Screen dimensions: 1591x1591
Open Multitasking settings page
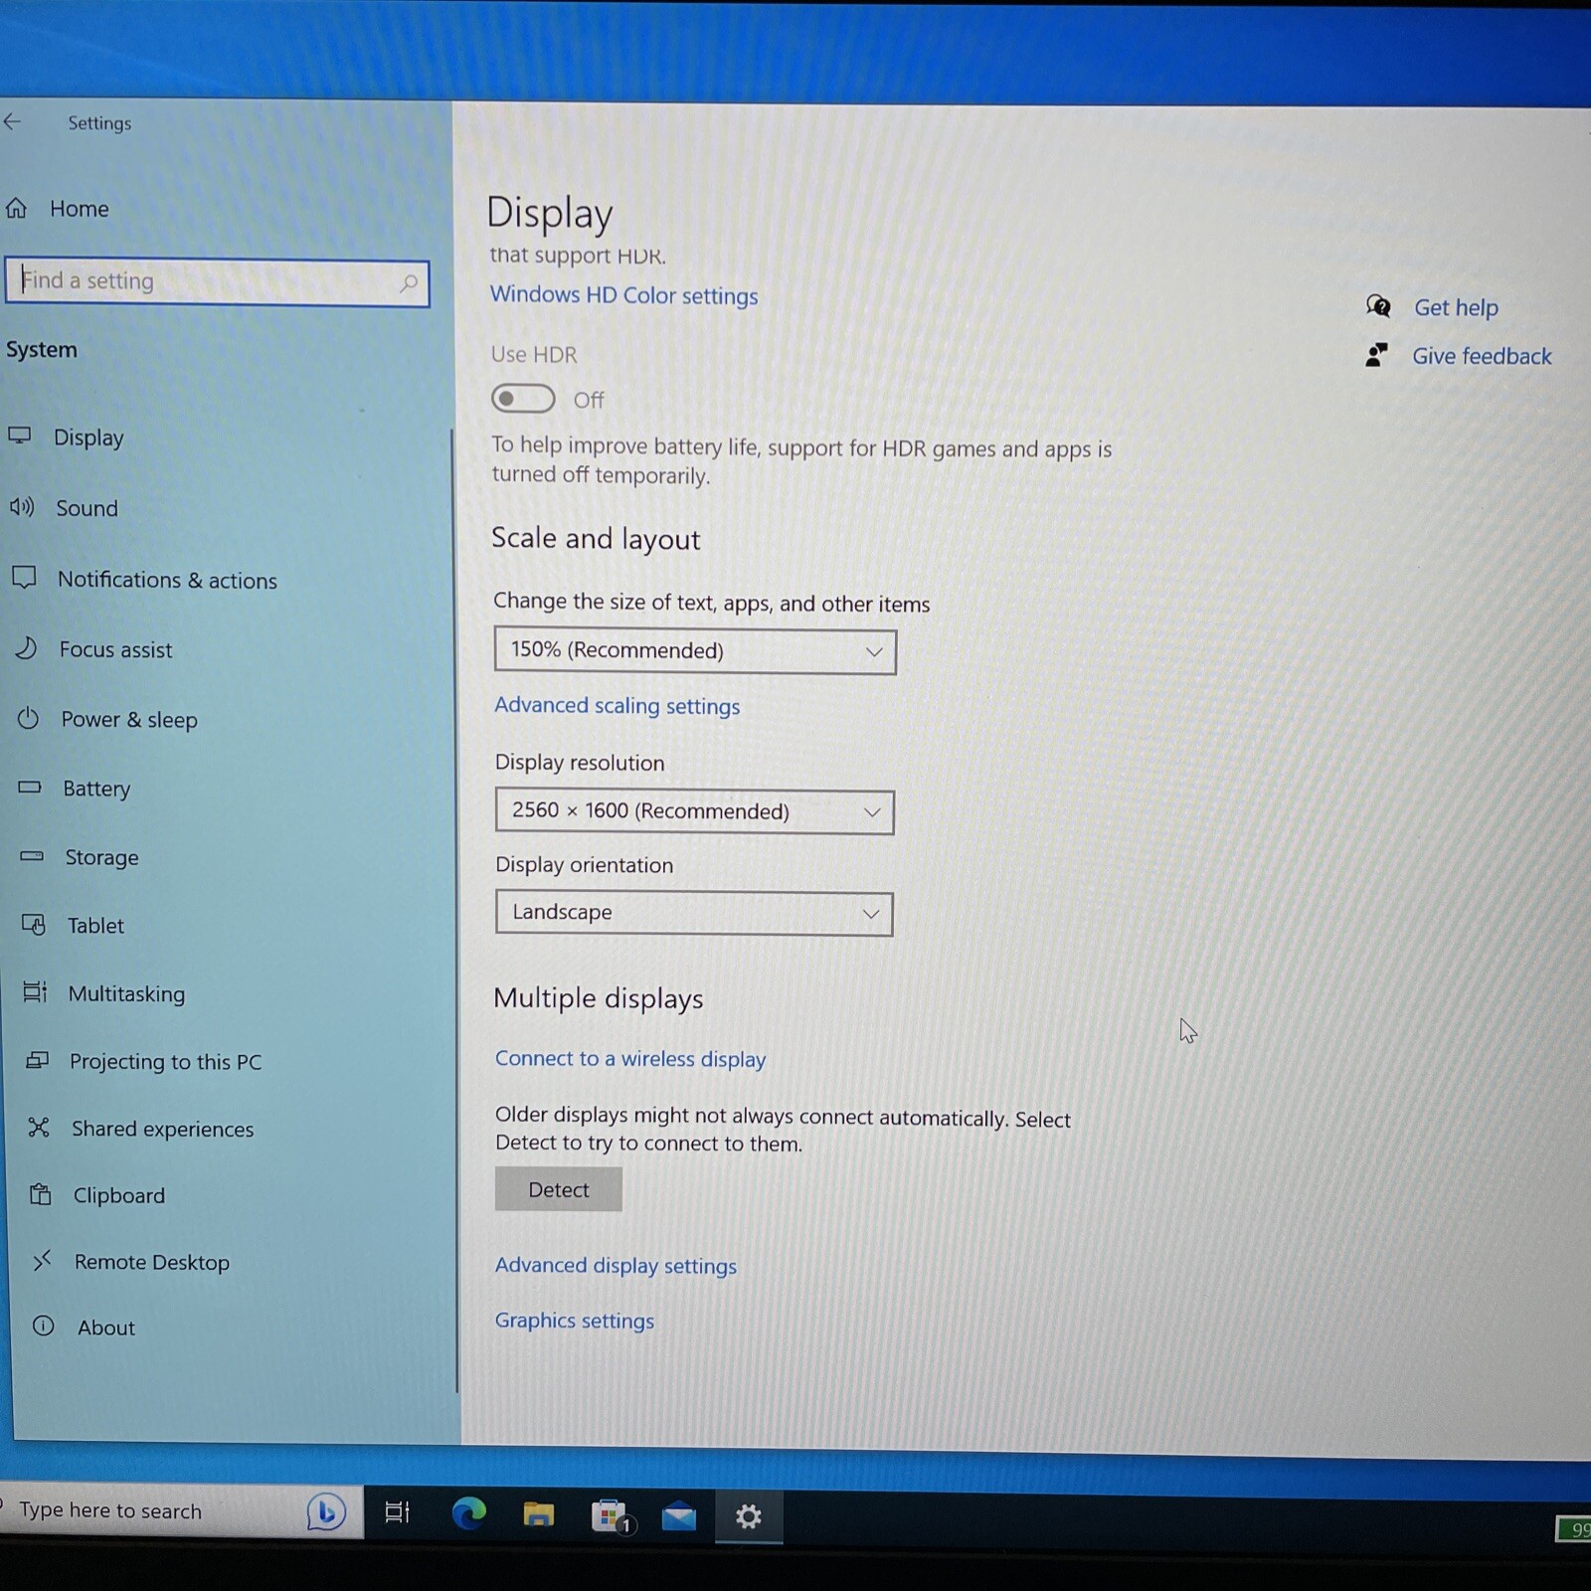[126, 994]
